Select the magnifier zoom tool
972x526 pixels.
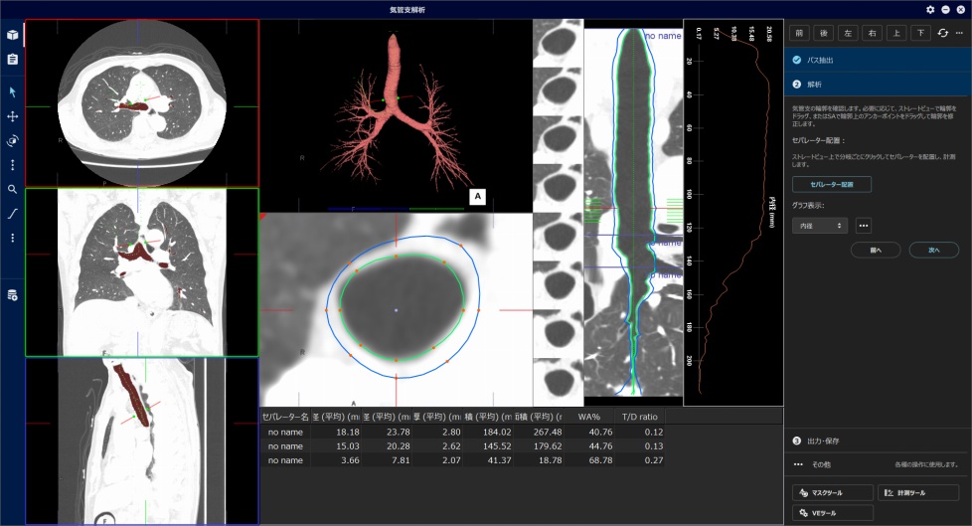(x=13, y=189)
